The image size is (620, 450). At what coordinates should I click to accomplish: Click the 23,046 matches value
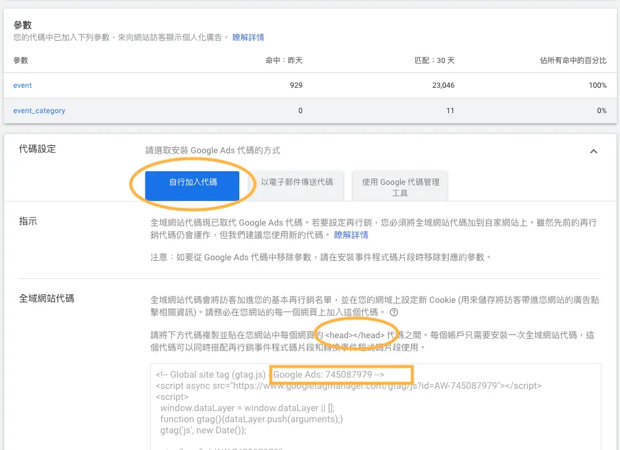click(443, 85)
